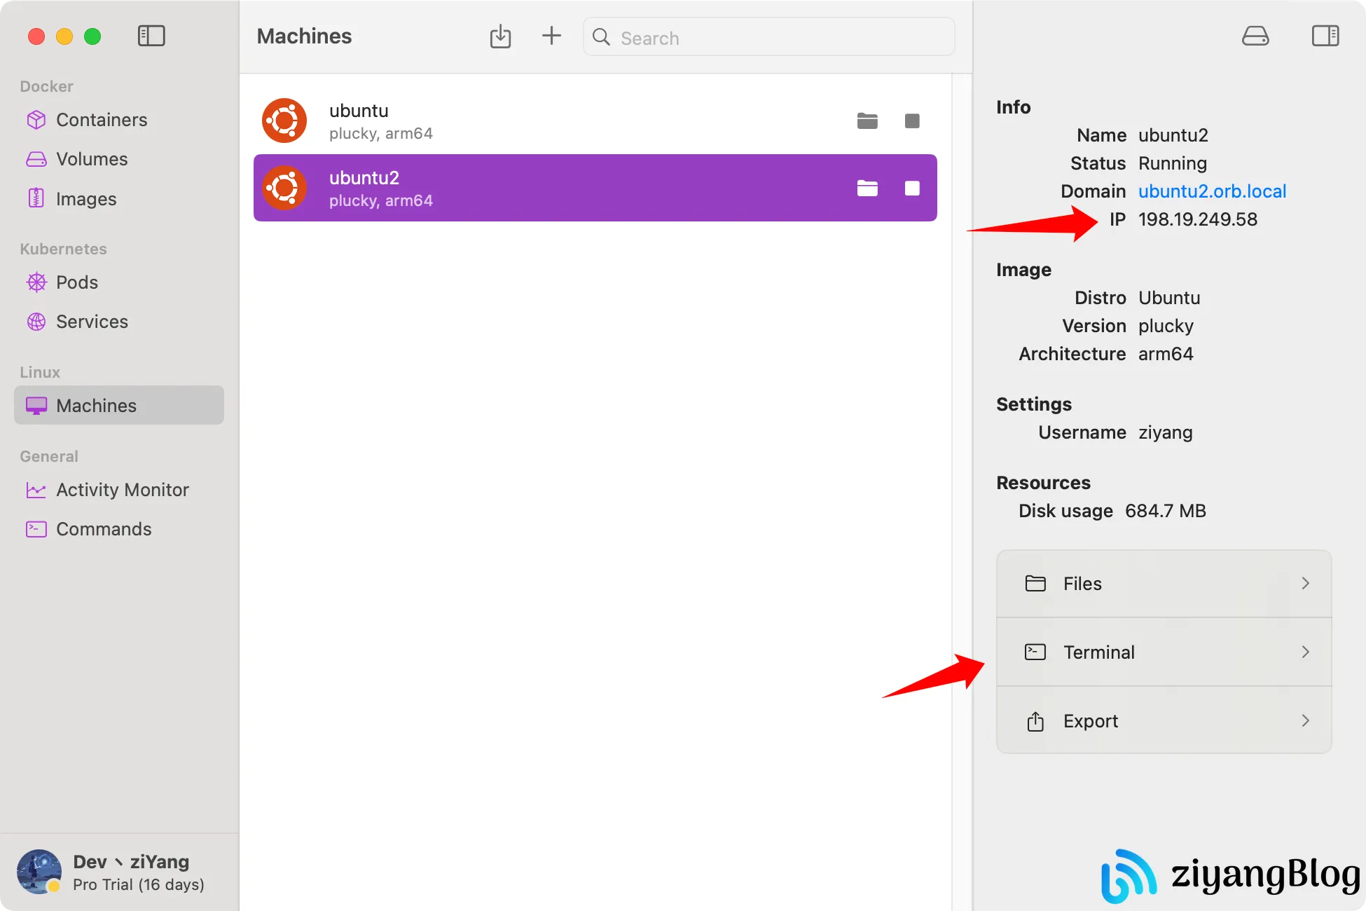Click the ubuntu2 machine logo icon
This screenshot has width=1366, height=911.
[284, 188]
